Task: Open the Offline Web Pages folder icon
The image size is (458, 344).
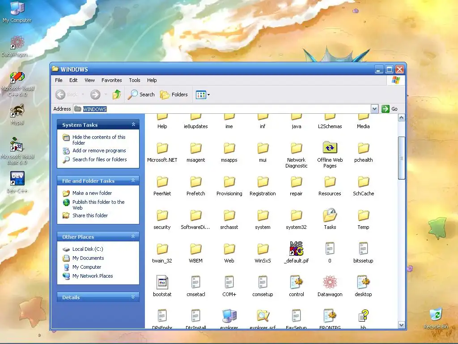Action: [x=330, y=148]
